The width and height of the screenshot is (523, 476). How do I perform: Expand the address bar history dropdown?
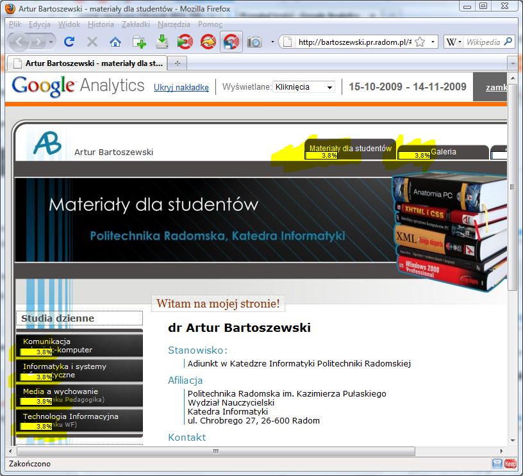[x=433, y=42]
